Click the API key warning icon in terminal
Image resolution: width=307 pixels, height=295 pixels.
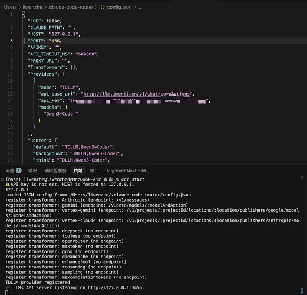(8, 185)
